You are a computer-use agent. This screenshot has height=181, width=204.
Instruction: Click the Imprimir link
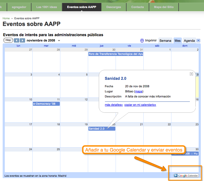151,40
